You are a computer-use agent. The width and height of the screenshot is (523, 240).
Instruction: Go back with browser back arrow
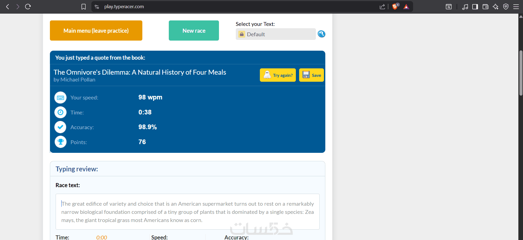pyautogui.click(x=8, y=7)
